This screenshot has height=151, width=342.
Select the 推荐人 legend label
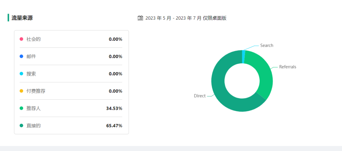[x=34, y=108]
